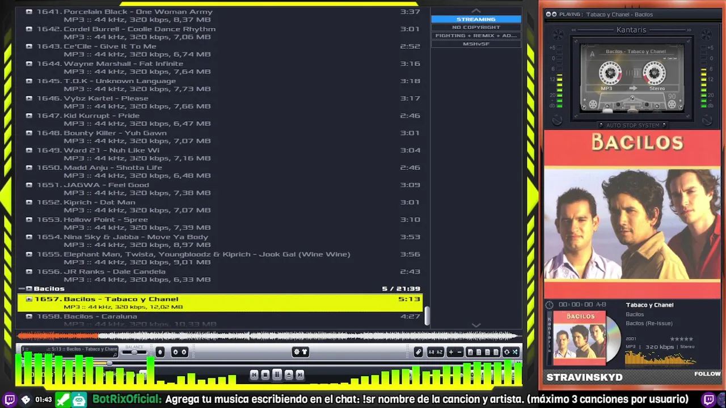Screen dimensions: 726x408
Task: Stop playback
Action: point(265,375)
